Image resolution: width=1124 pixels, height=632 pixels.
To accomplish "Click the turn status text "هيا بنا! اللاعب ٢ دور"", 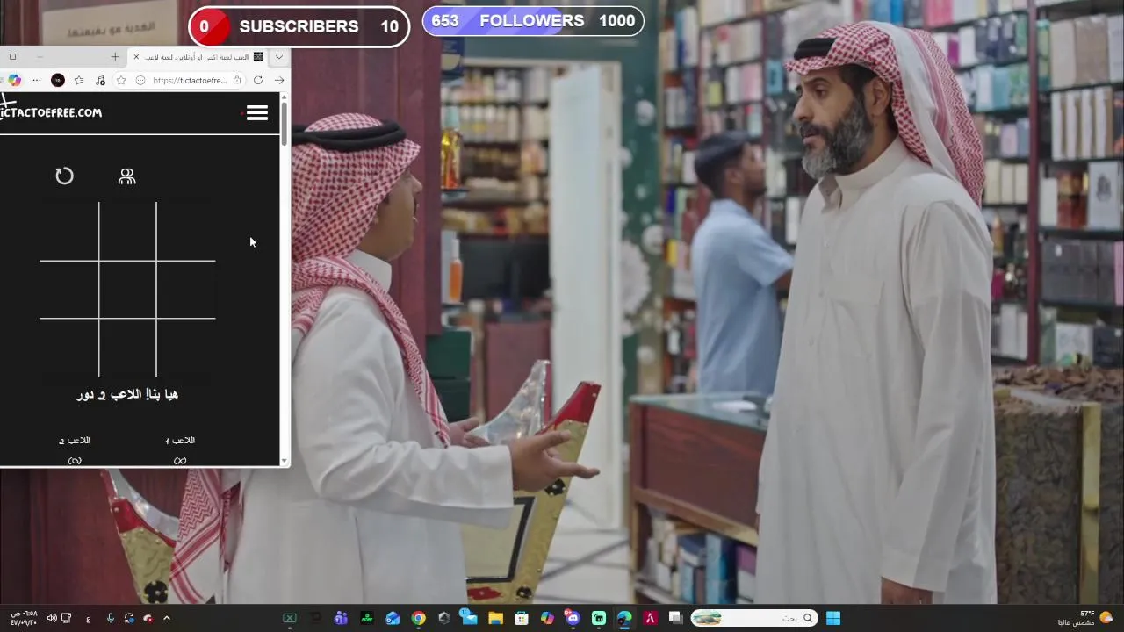I will coord(127,395).
